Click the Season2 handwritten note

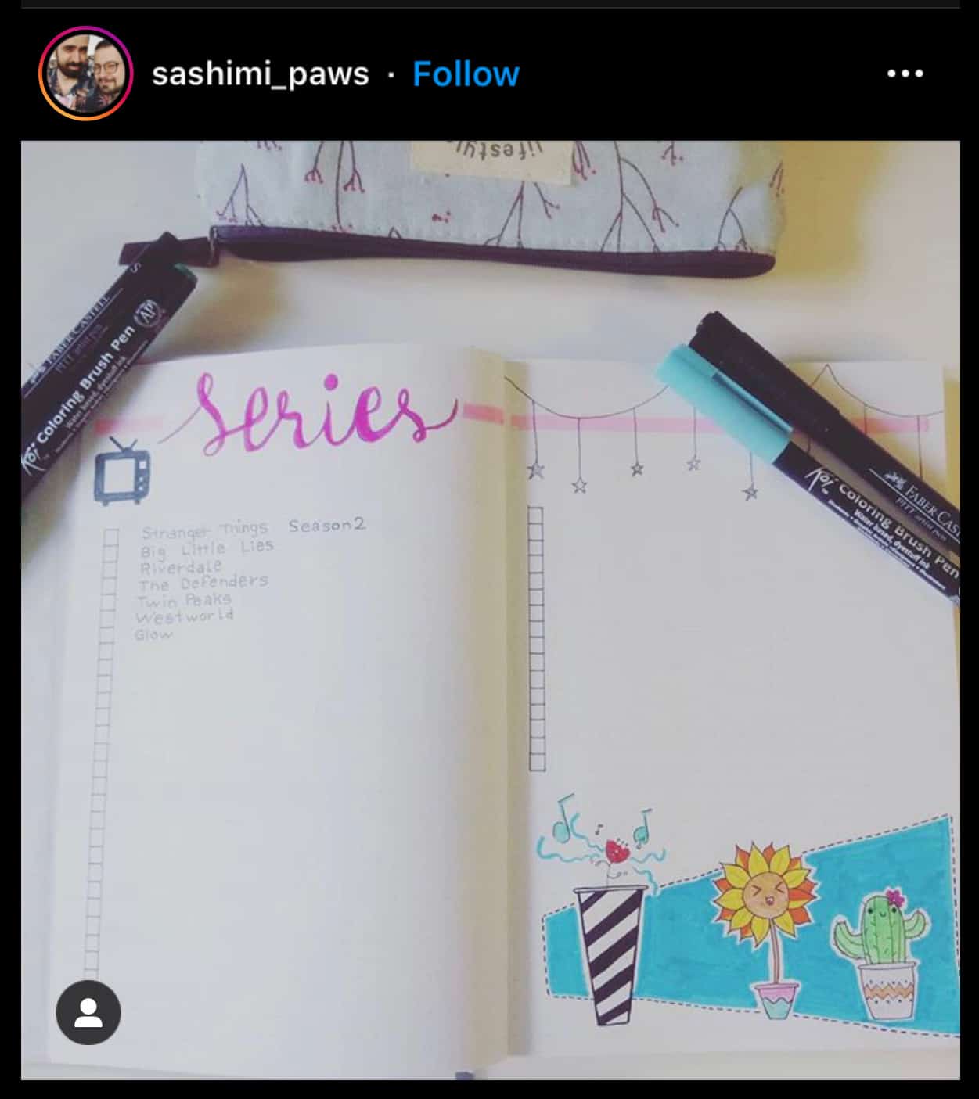[x=326, y=525]
